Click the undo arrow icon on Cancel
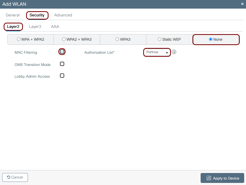 tap(8, 177)
